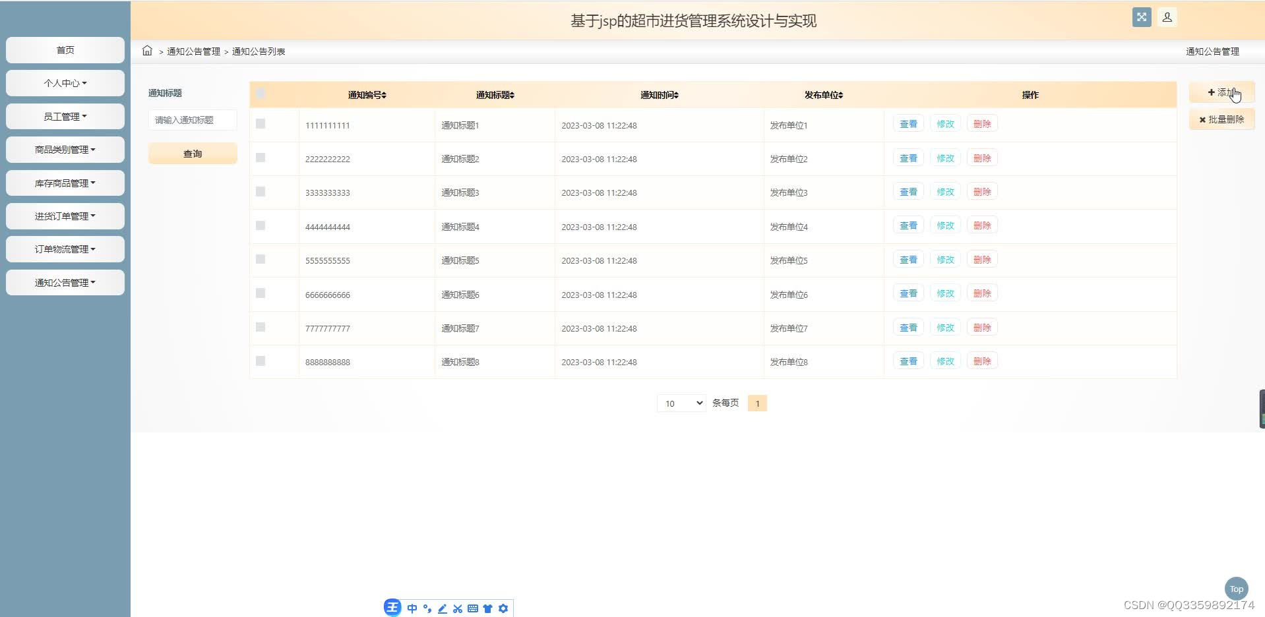
Task: Click the home icon in breadcrumb
Action: [x=147, y=51]
